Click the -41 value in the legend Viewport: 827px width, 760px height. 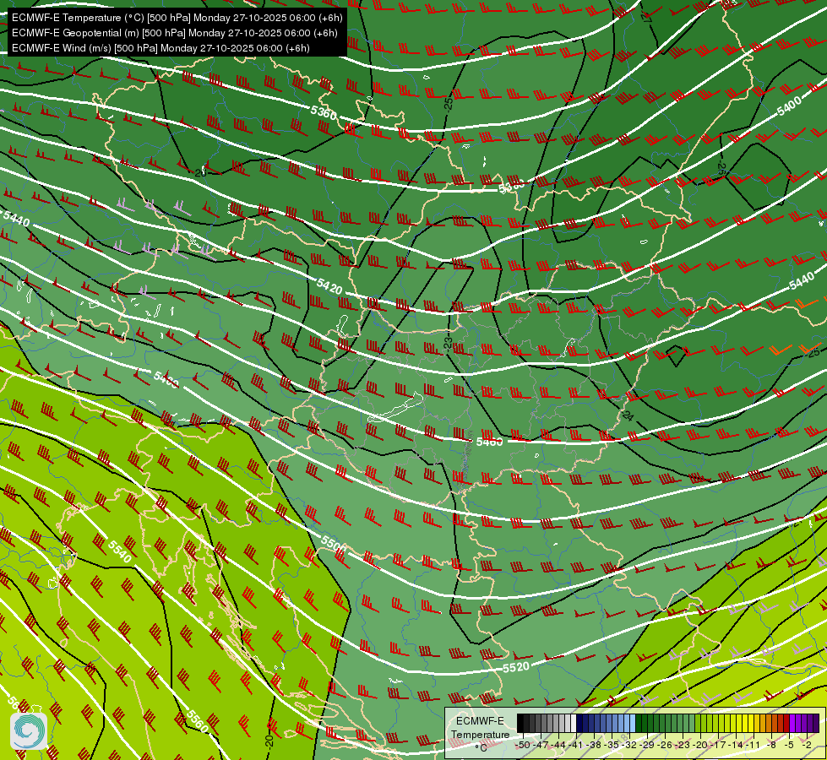click(x=576, y=746)
